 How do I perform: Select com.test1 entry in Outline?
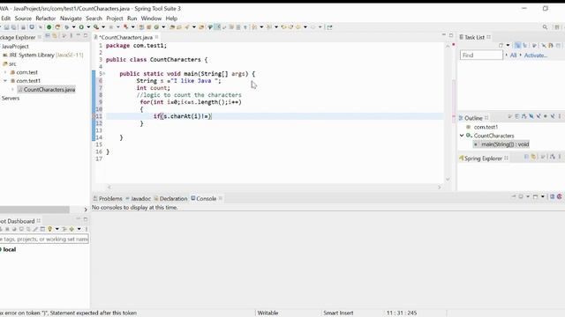coord(482,127)
